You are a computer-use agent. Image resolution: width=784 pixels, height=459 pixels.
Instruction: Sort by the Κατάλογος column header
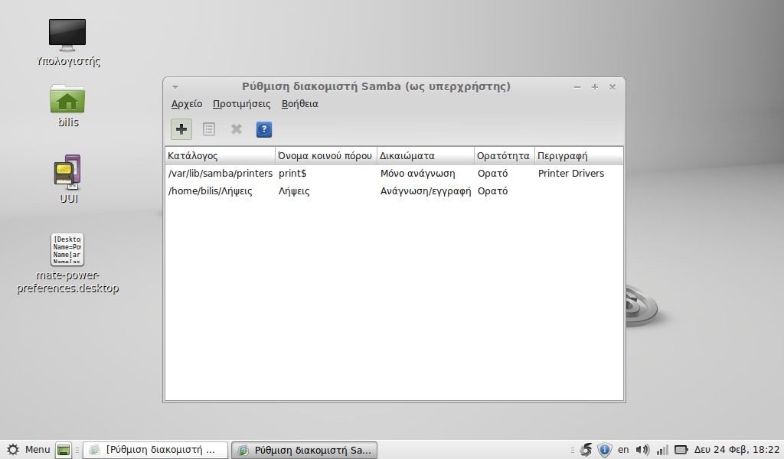click(220, 155)
